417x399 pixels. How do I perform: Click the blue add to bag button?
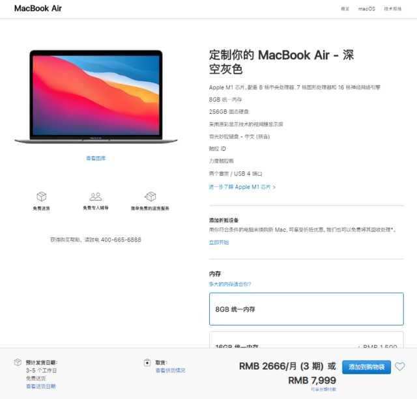(366, 367)
